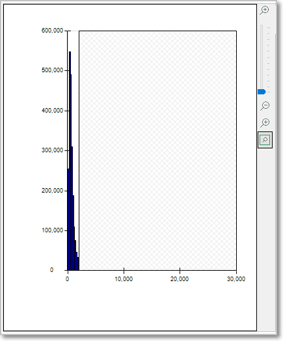
Task: Click the 10,000 x-axis label
Action: [124, 279]
